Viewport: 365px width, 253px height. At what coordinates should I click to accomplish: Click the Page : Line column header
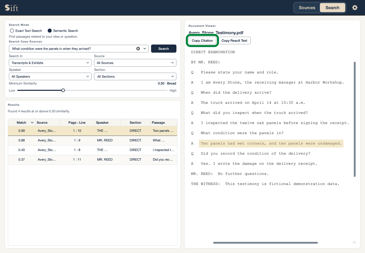(77, 122)
